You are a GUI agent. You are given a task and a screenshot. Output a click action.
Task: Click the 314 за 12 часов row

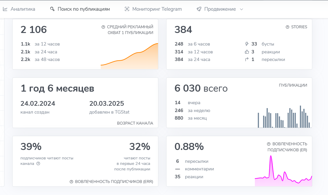pyautogui.click(x=194, y=52)
